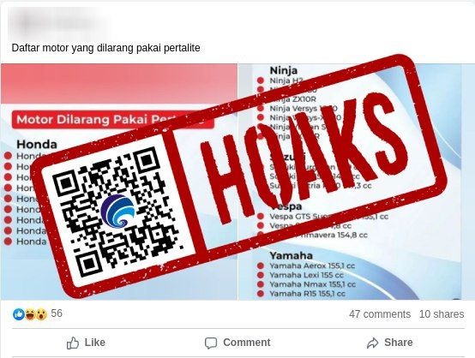Click the laughing haha reaction emoji
This screenshot has height=358, width=475.
tap(30, 314)
